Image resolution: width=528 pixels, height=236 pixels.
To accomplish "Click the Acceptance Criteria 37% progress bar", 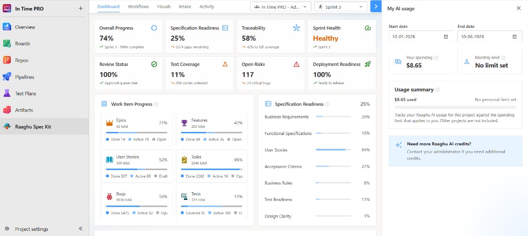I will pos(334,166).
